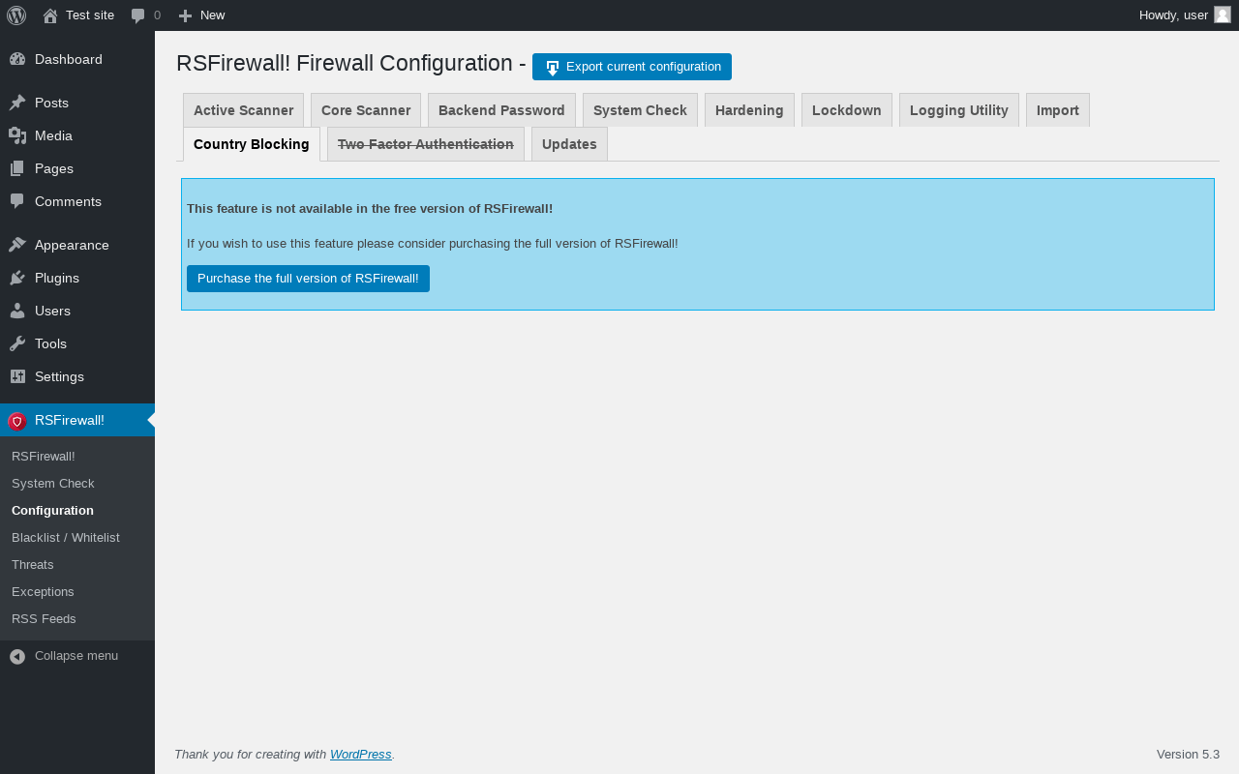This screenshot has height=774, width=1239.
Task: Click the plus icon beside New
Action: (x=185, y=15)
